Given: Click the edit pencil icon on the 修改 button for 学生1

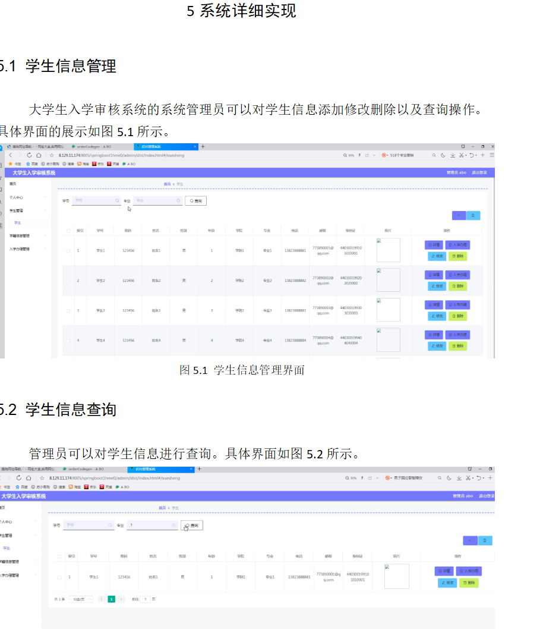Looking at the screenshot, I should click(432, 256).
